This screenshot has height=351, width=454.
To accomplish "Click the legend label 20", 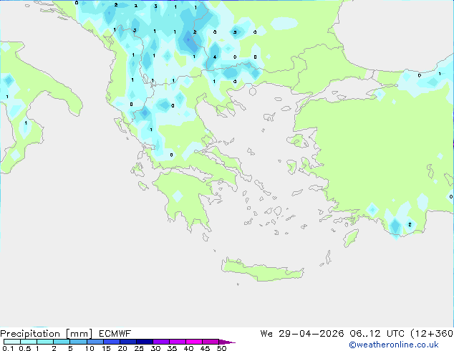I will pos(122,348).
